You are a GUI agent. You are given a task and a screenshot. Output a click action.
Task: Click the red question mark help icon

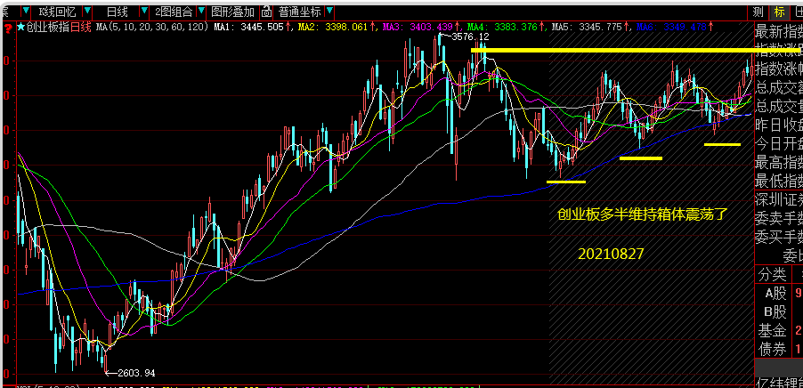click(6, 27)
